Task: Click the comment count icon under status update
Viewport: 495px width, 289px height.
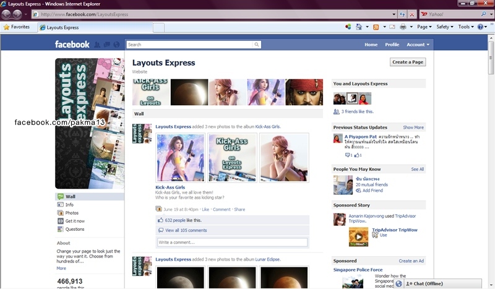Action: pos(347,155)
